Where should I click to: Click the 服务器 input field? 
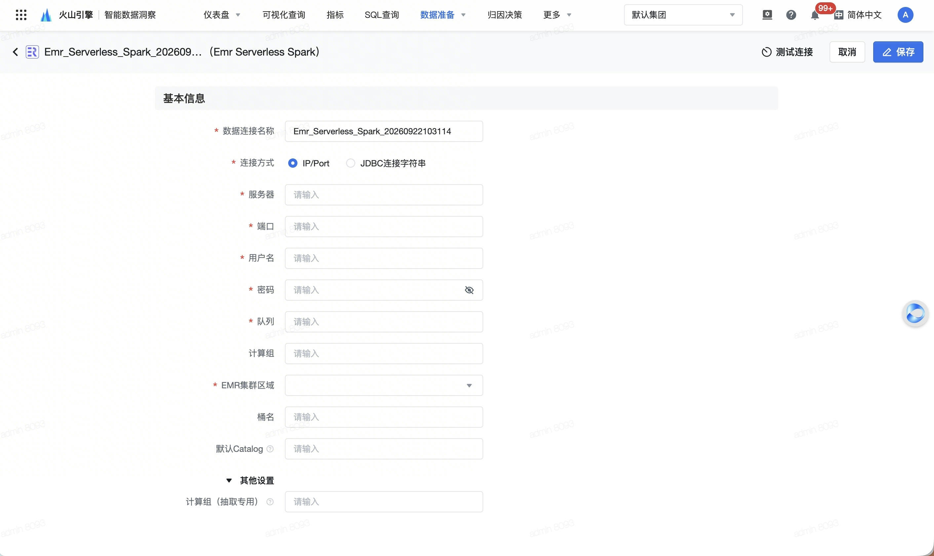pyautogui.click(x=384, y=195)
